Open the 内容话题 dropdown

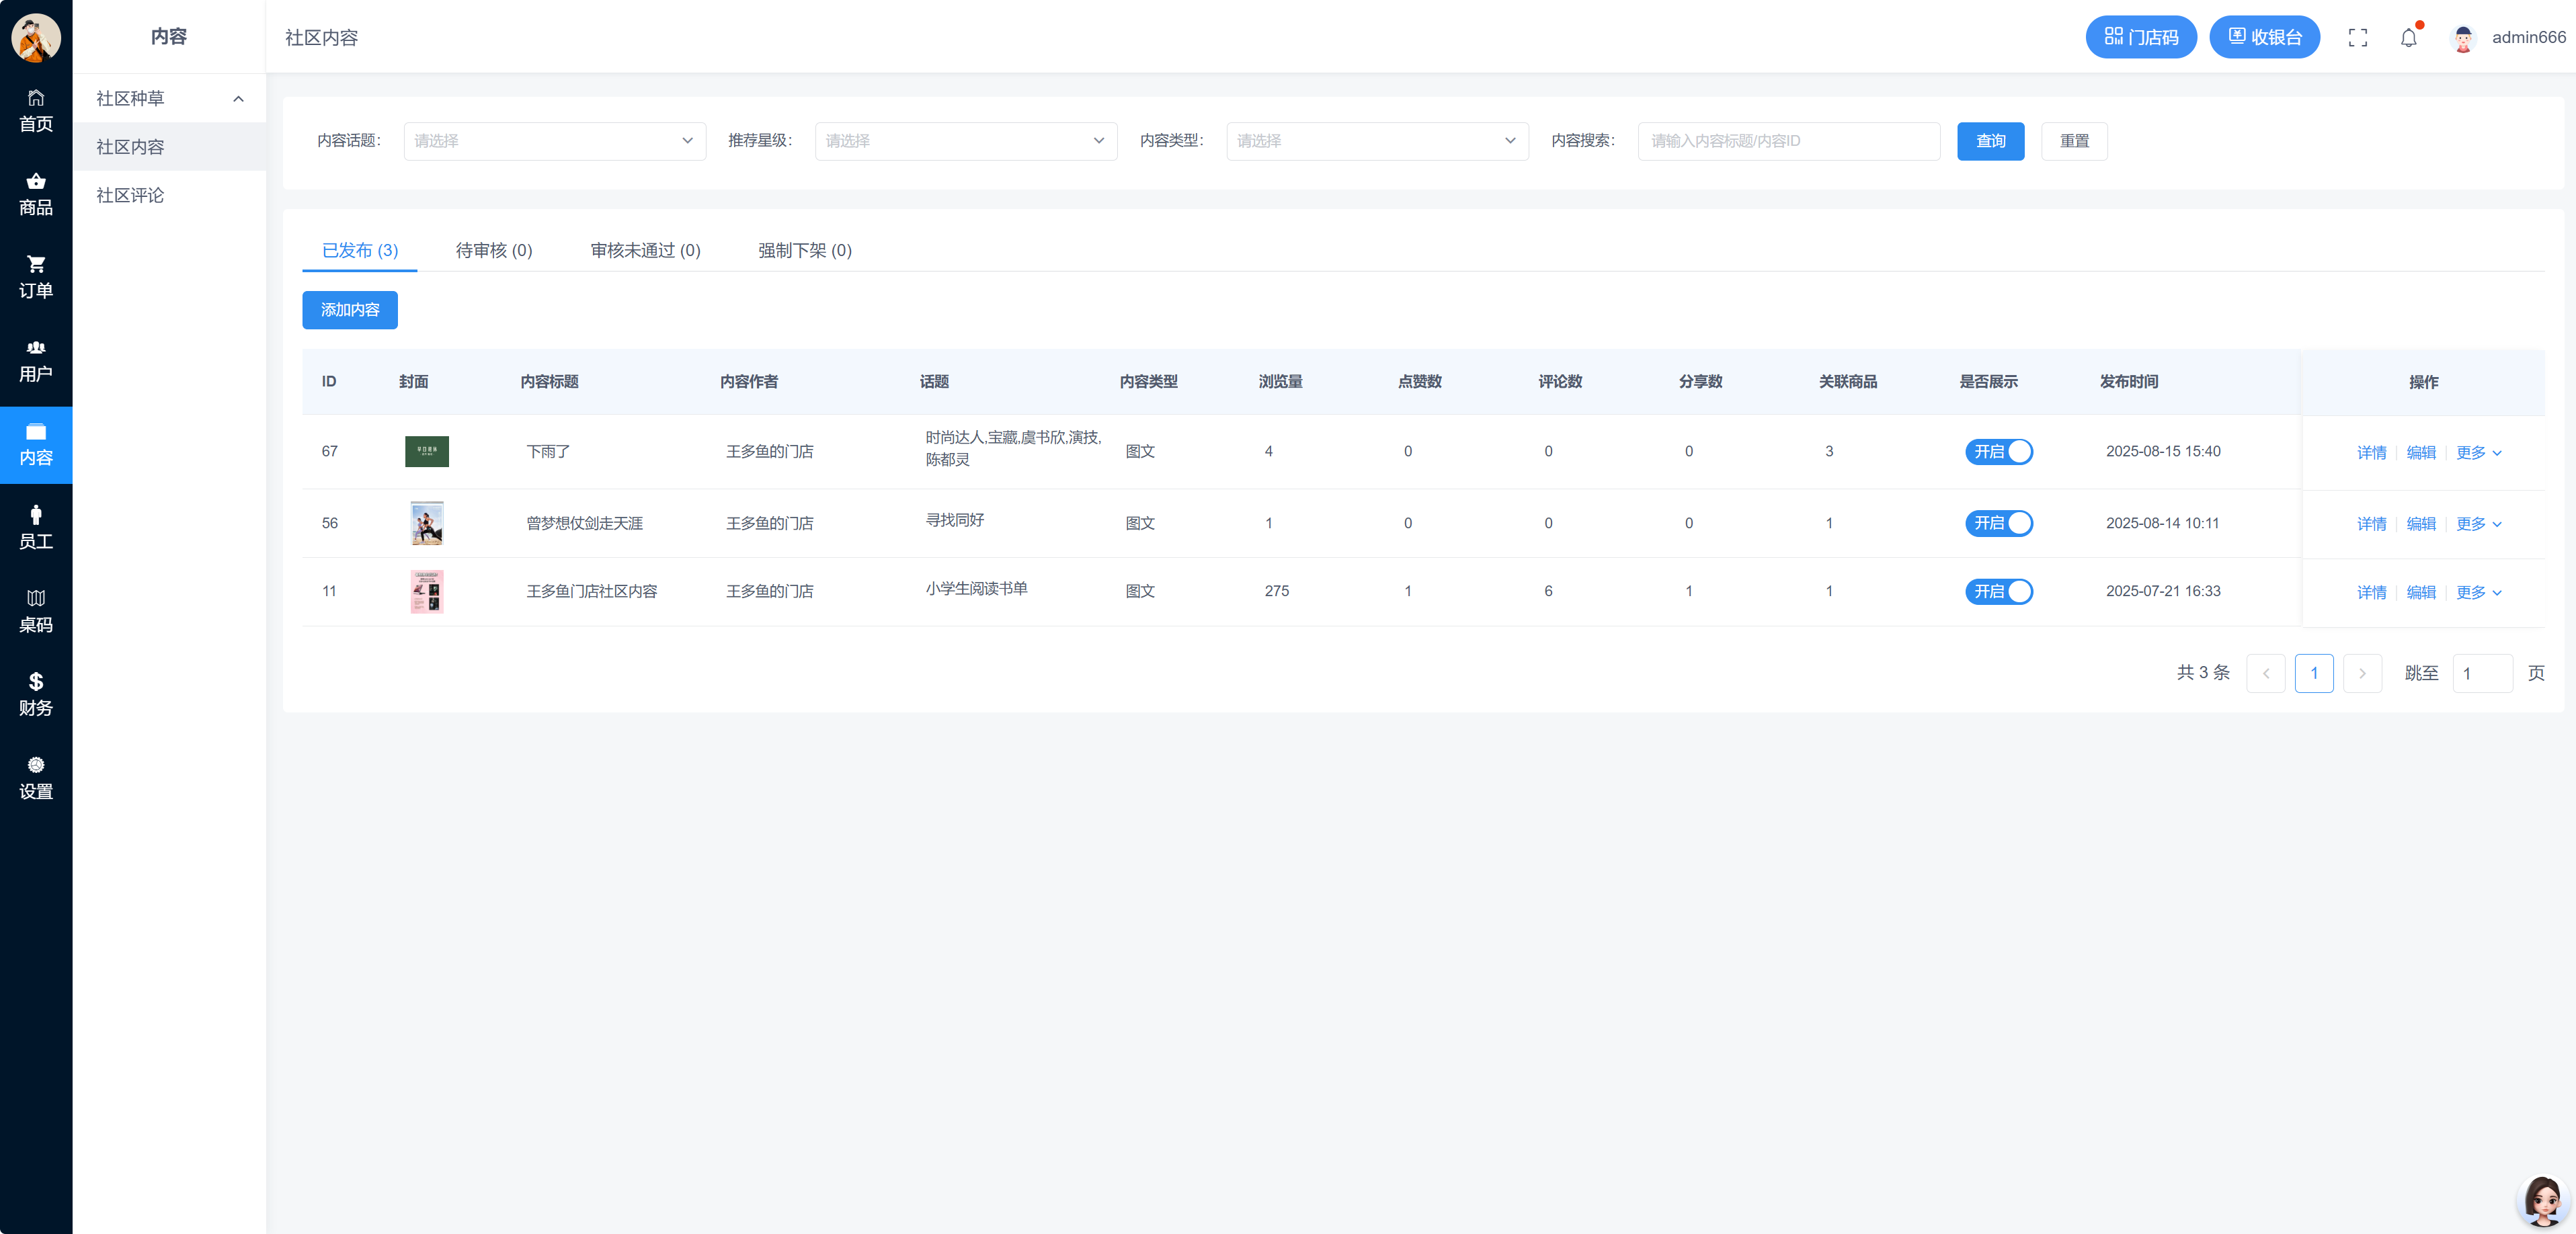(x=554, y=141)
